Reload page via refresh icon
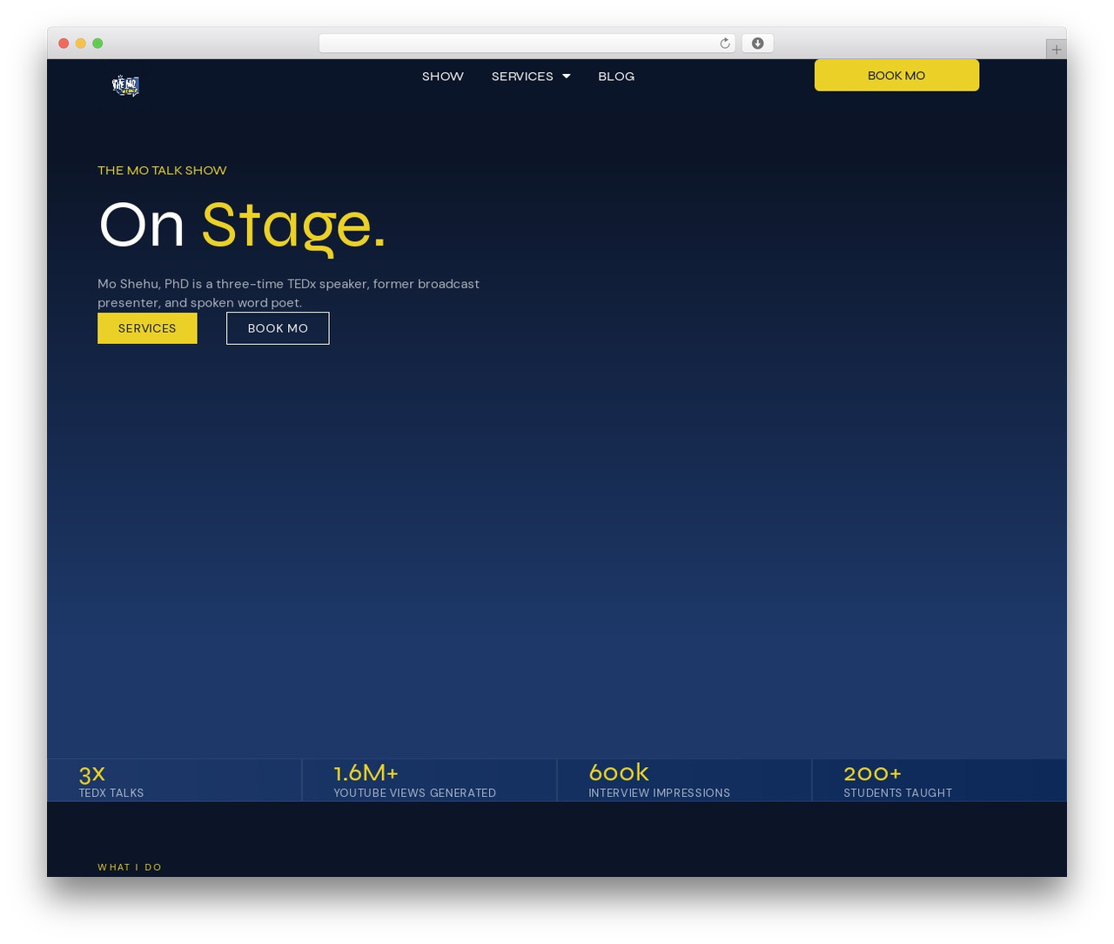Screen dimensions: 1114x944 tap(724, 44)
